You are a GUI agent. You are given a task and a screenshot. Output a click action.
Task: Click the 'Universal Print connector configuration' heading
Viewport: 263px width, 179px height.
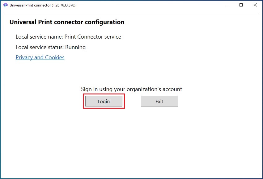coord(67,22)
